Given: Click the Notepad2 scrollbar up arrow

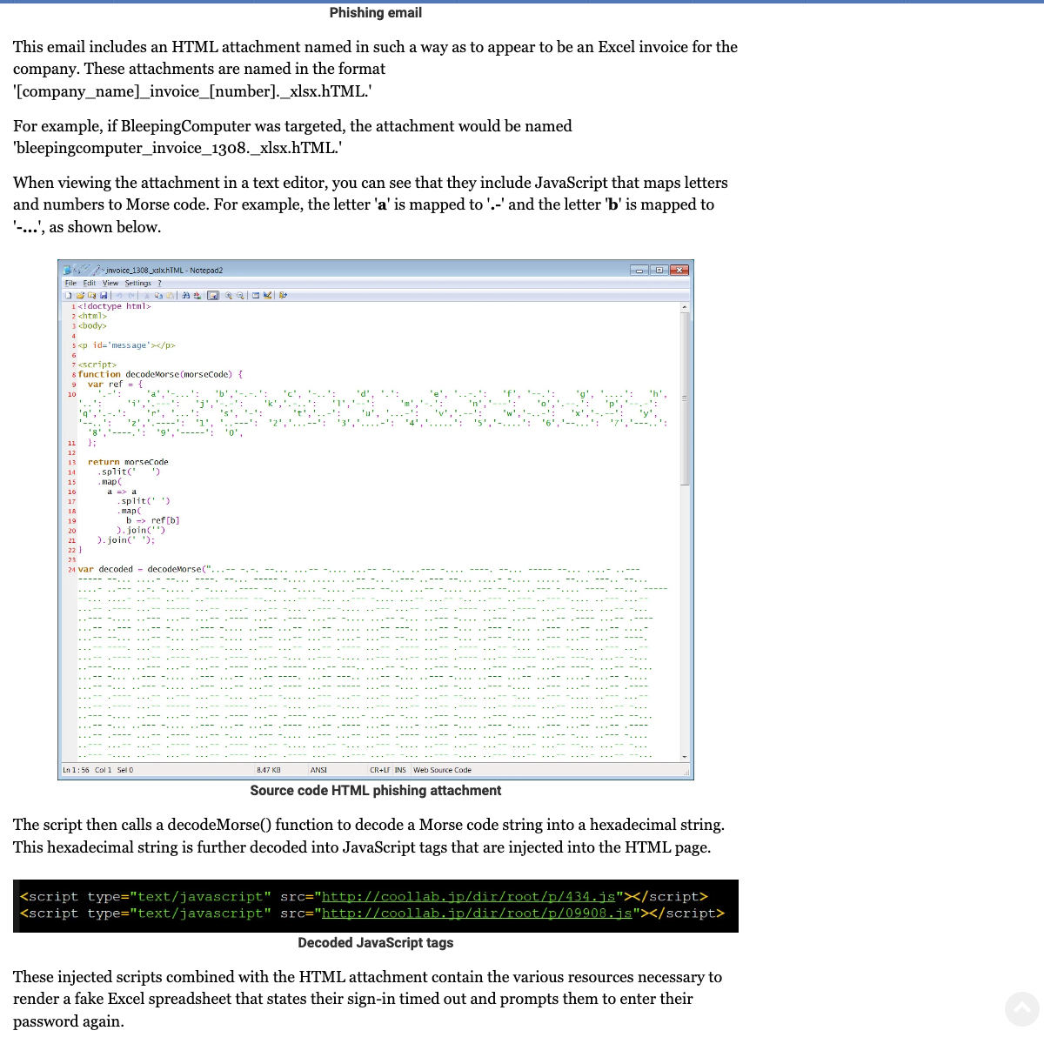Looking at the screenshot, I should click(685, 307).
